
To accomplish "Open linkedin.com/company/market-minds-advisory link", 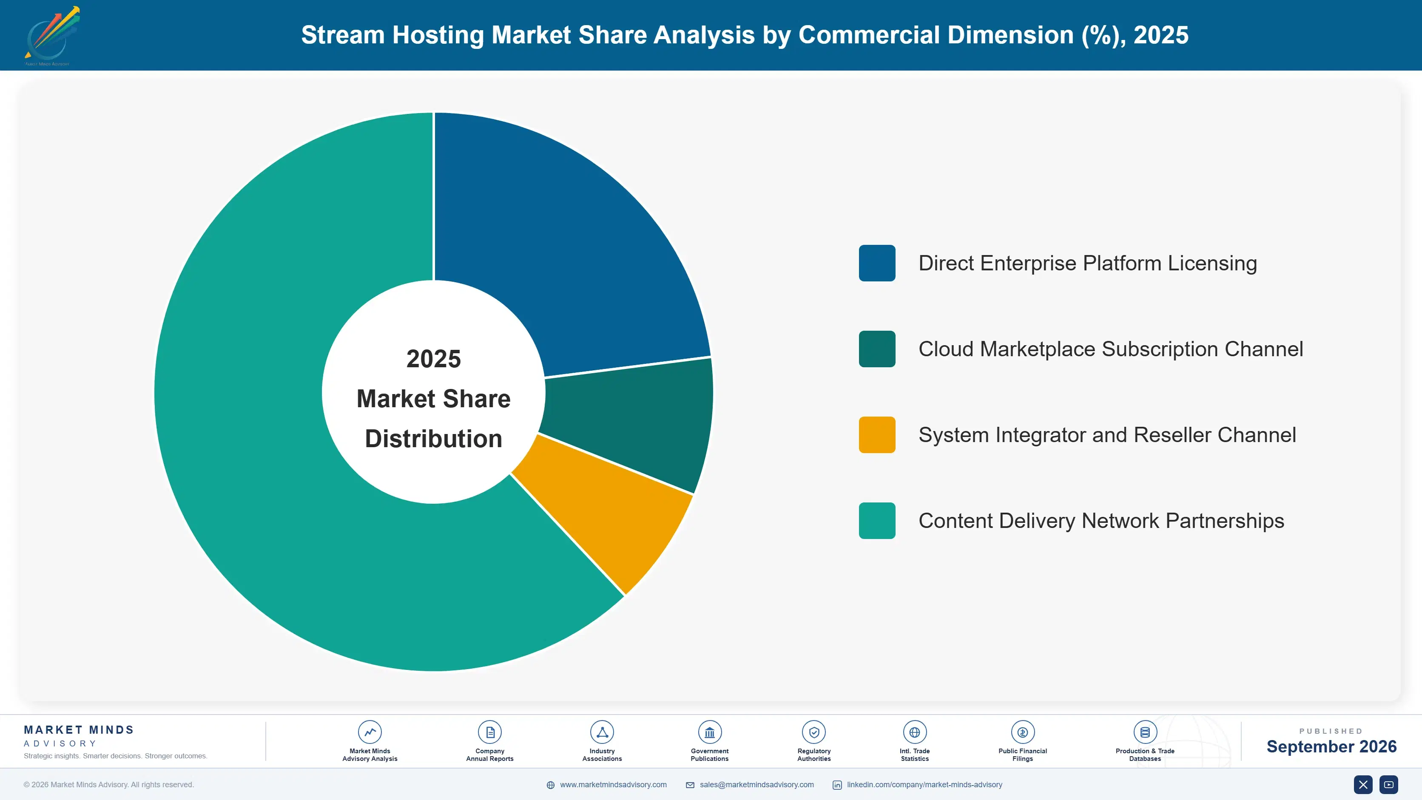I will coord(924,785).
